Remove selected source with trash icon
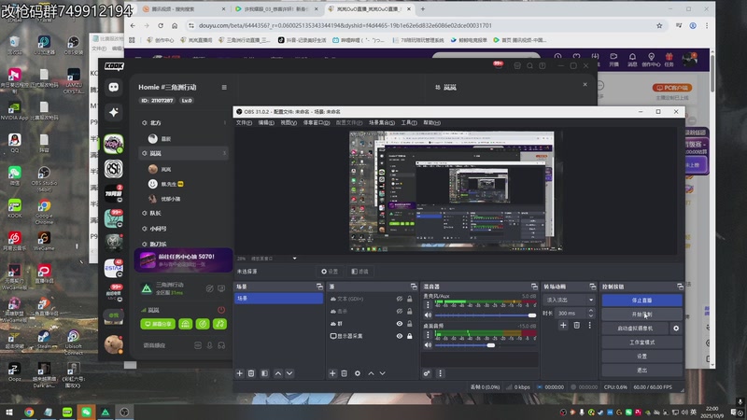Viewport: 747px width, 420px height. 344,373
